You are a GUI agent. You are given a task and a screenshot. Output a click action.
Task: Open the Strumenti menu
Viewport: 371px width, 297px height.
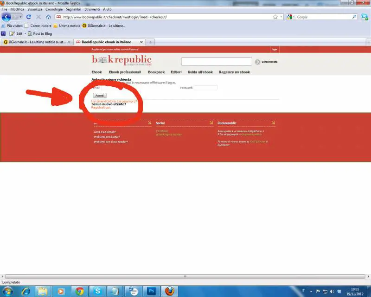coord(92,9)
